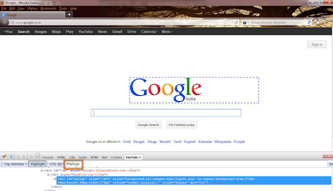Switch to the Firebug Script tab
Image resolution: width=333 pixels, height=191 pixels.
tap(83, 157)
